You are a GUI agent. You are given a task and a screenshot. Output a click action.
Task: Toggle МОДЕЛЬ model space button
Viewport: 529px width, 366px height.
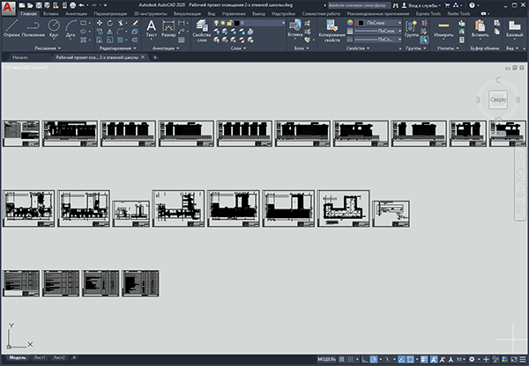click(325, 359)
